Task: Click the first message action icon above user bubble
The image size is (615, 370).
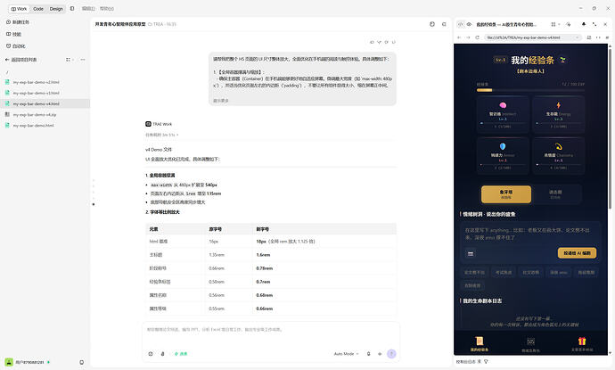Action: (x=372, y=42)
